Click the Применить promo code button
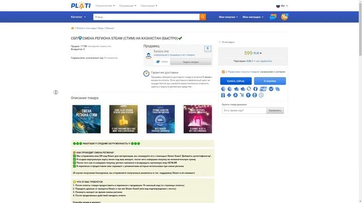The image size is (362, 203). pos(275,111)
